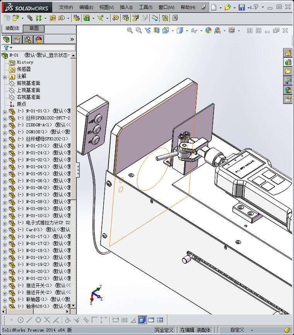Select Zoom to Area tool
This screenshot has width=294, height=335.
click(139, 30)
